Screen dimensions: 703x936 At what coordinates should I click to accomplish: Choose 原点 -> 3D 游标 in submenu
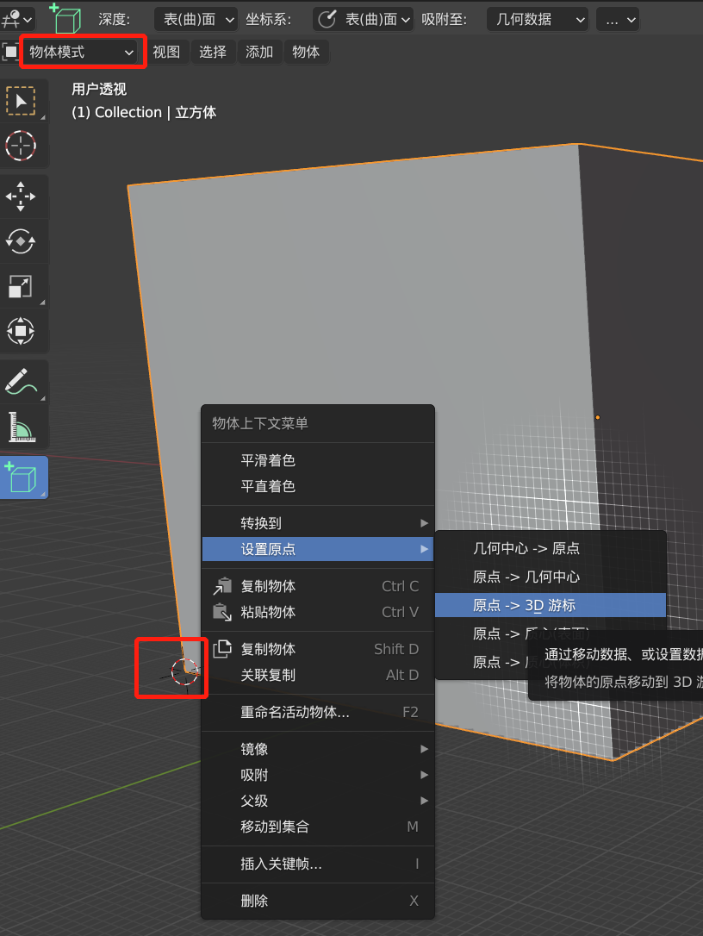551,605
